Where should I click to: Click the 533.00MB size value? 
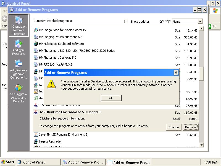click(x=191, y=37)
